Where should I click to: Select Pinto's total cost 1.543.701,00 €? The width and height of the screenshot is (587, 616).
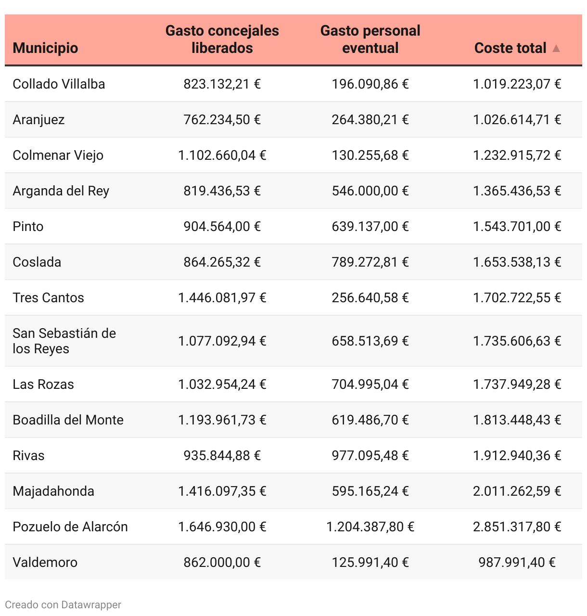(x=517, y=227)
